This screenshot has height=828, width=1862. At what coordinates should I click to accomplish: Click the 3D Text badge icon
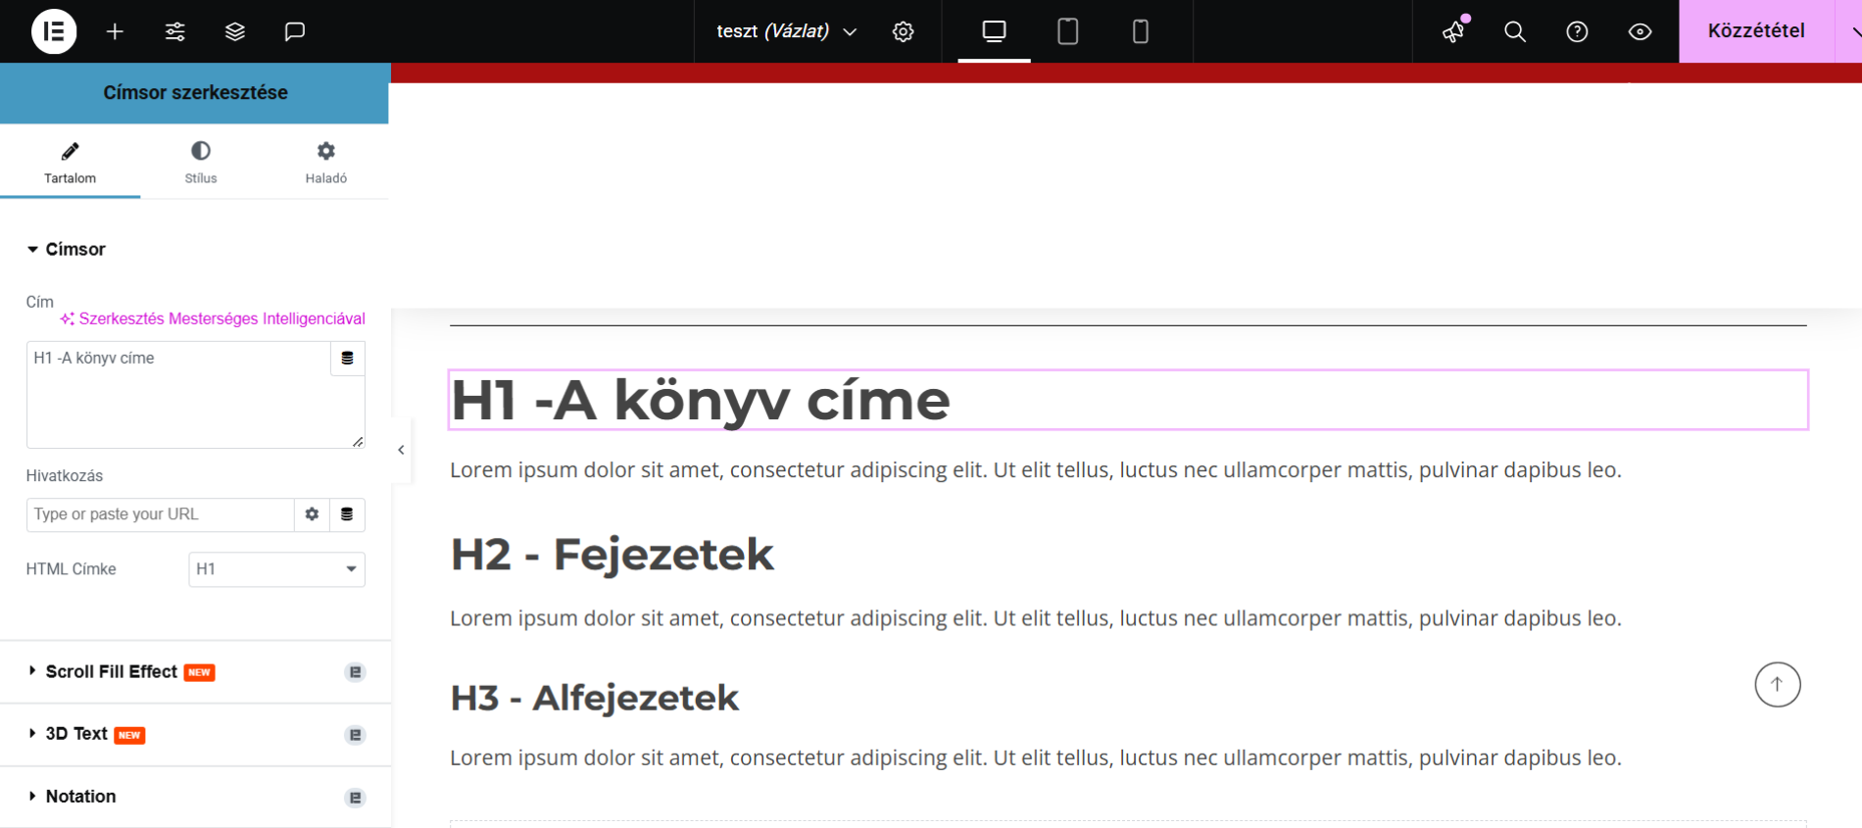pos(356,735)
